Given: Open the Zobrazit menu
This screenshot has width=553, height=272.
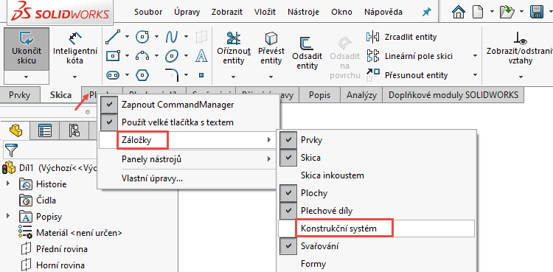Looking at the screenshot, I should [227, 12].
